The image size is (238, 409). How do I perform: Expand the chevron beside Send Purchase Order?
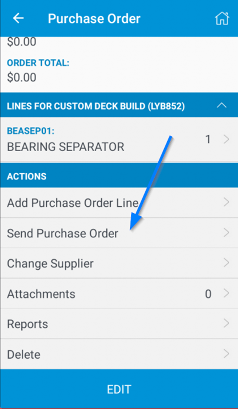(227, 233)
